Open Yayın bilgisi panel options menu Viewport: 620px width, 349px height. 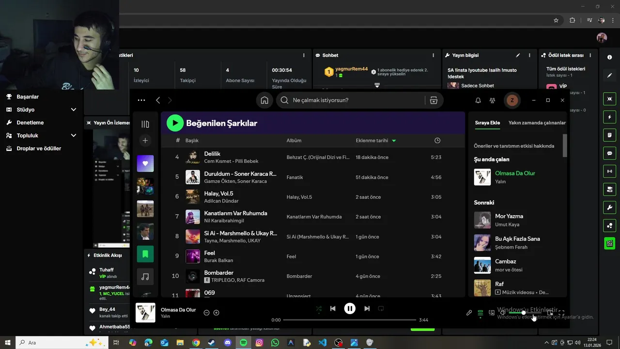(529, 55)
